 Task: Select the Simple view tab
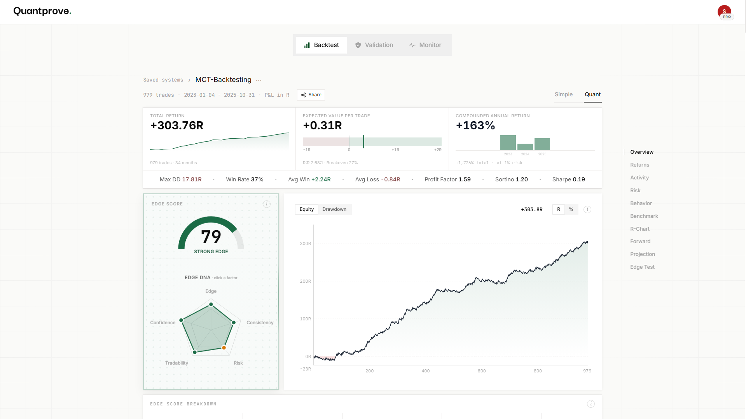(564, 95)
